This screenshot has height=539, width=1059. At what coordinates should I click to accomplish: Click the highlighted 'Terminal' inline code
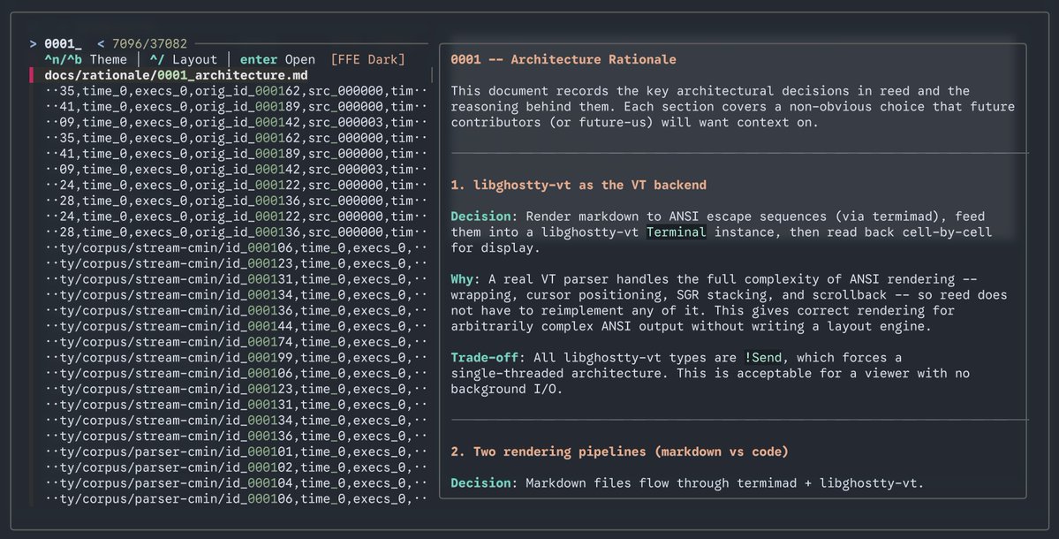[x=676, y=232]
